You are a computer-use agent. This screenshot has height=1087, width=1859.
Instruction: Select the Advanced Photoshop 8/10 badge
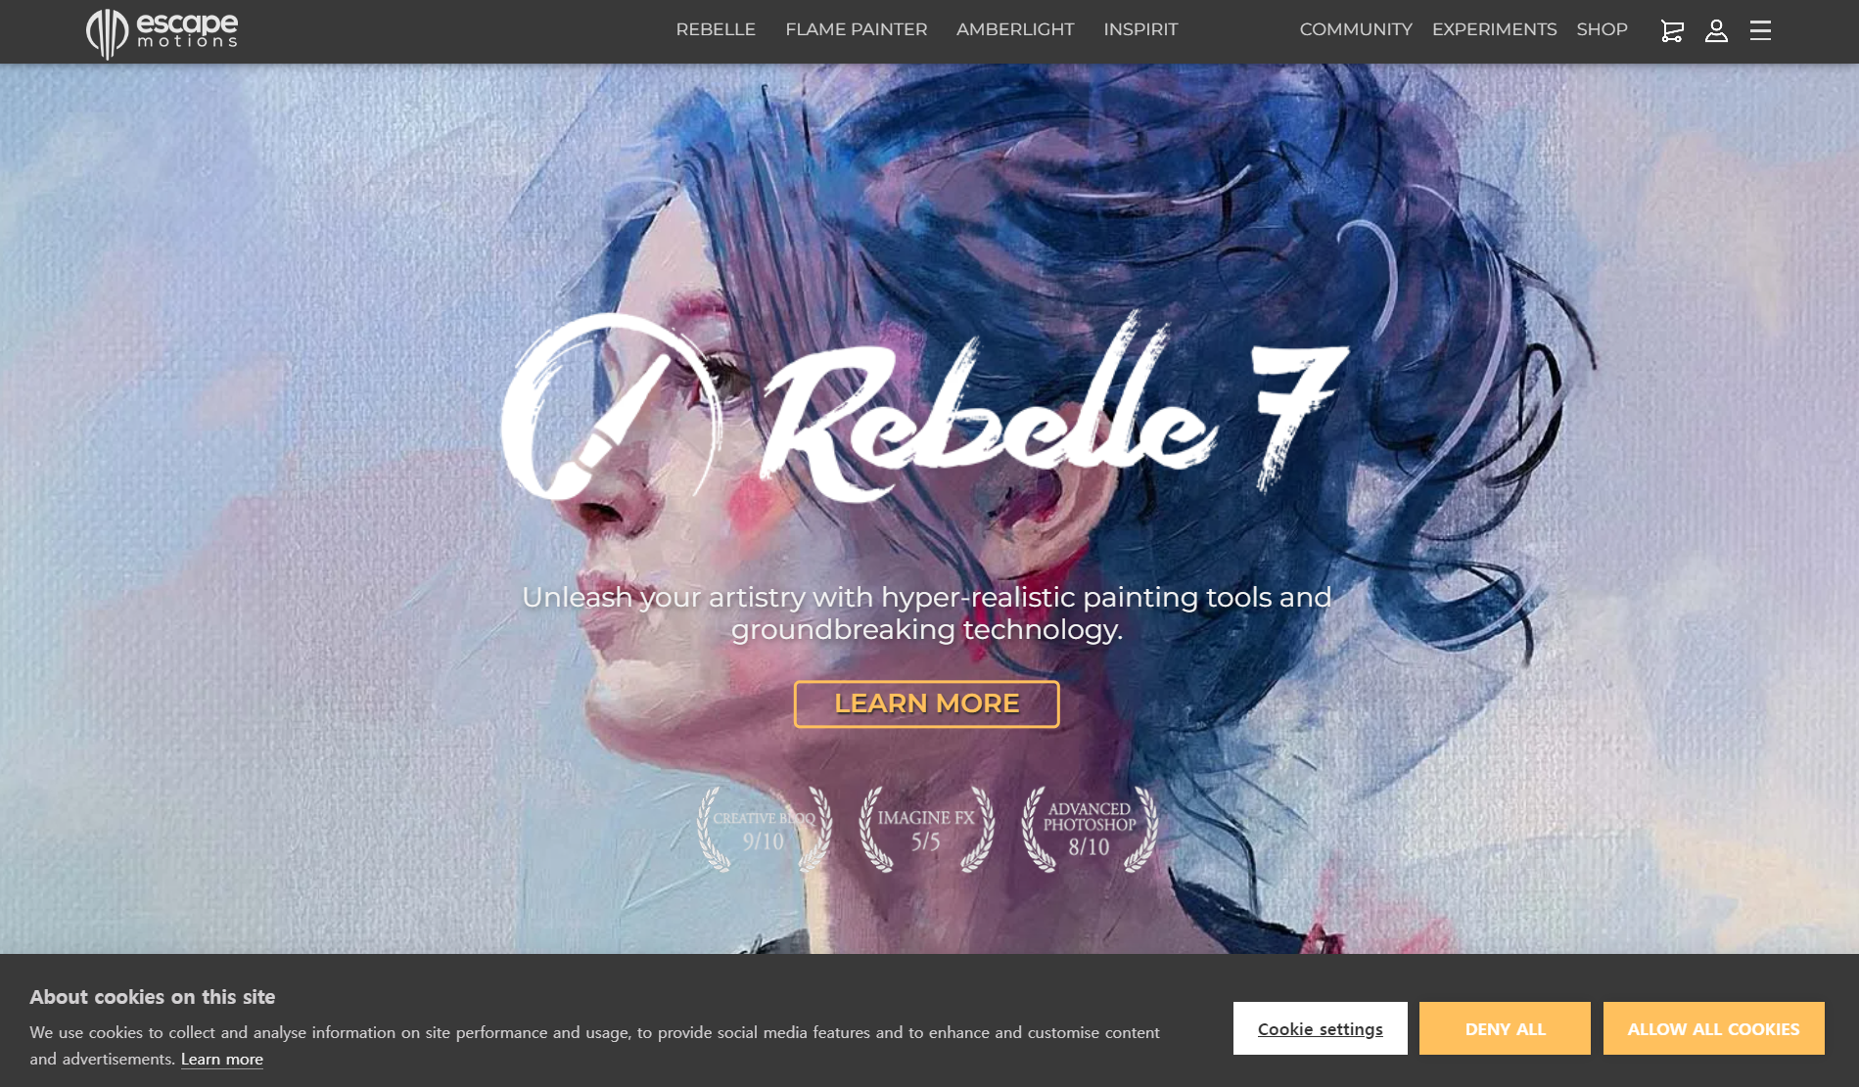(x=1089, y=830)
